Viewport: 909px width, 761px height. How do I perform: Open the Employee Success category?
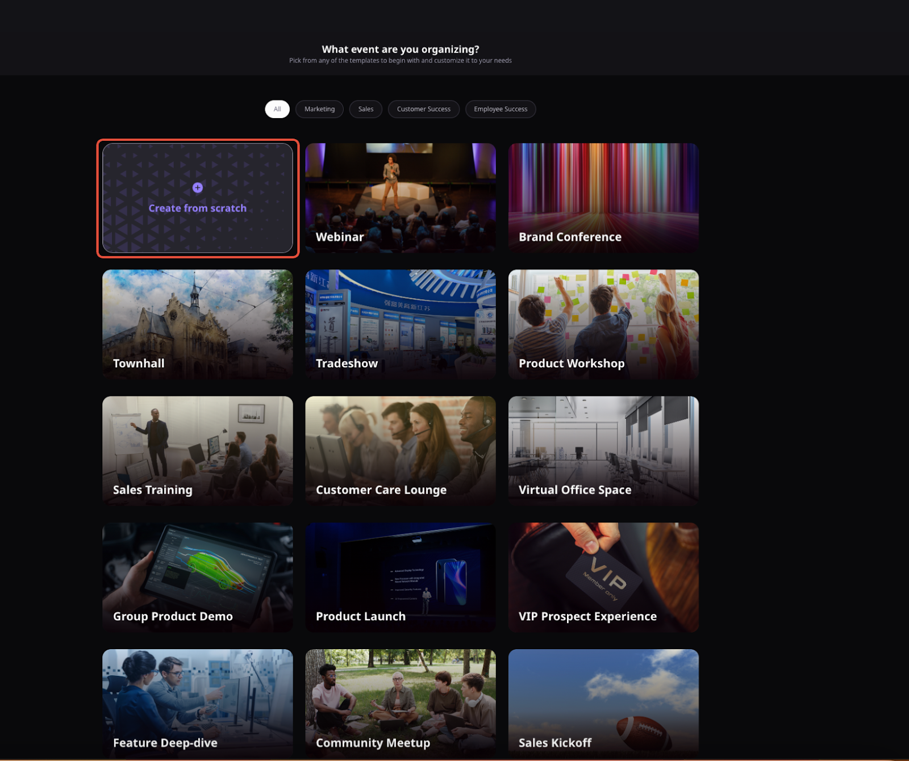[x=500, y=109]
